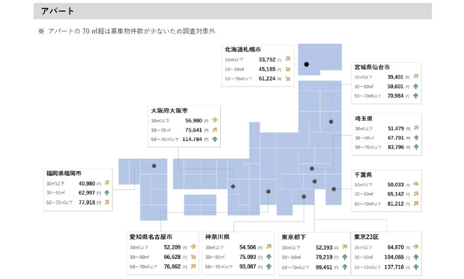Click the orange arrow next to 51,479 円
The image size is (464, 279).
click(416, 128)
